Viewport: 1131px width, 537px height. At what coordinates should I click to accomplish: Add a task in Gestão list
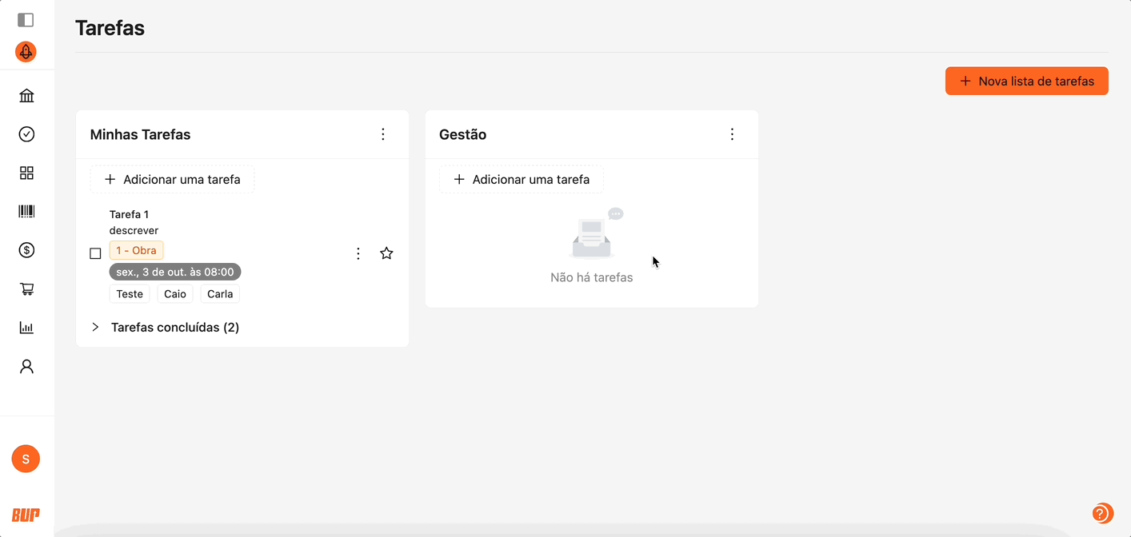tap(522, 180)
